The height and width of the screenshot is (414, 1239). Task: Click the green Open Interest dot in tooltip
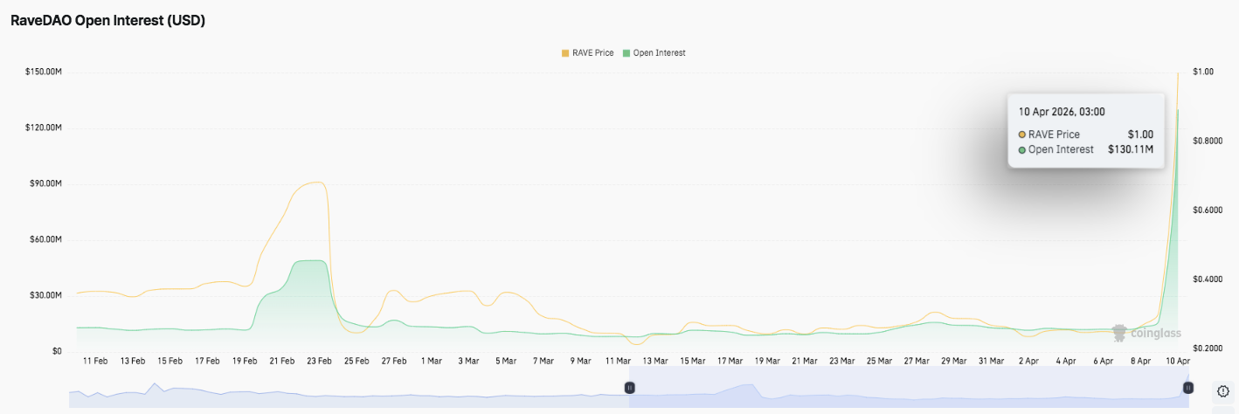coord(1022,149)
